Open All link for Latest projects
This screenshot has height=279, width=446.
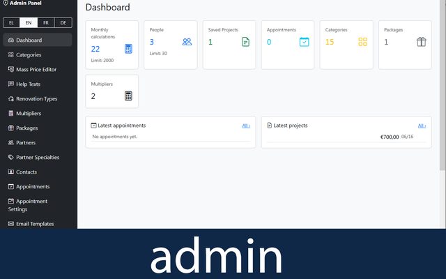point(422,126)
